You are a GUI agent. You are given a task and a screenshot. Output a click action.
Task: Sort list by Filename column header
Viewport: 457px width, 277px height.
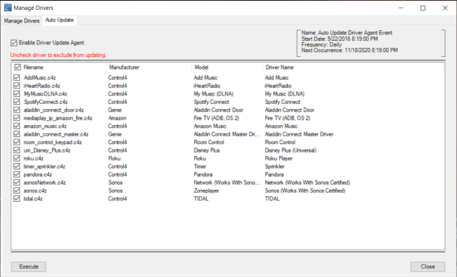[33, 67]
